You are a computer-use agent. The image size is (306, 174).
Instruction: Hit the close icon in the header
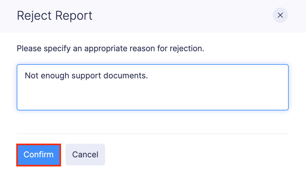(280, 15)
